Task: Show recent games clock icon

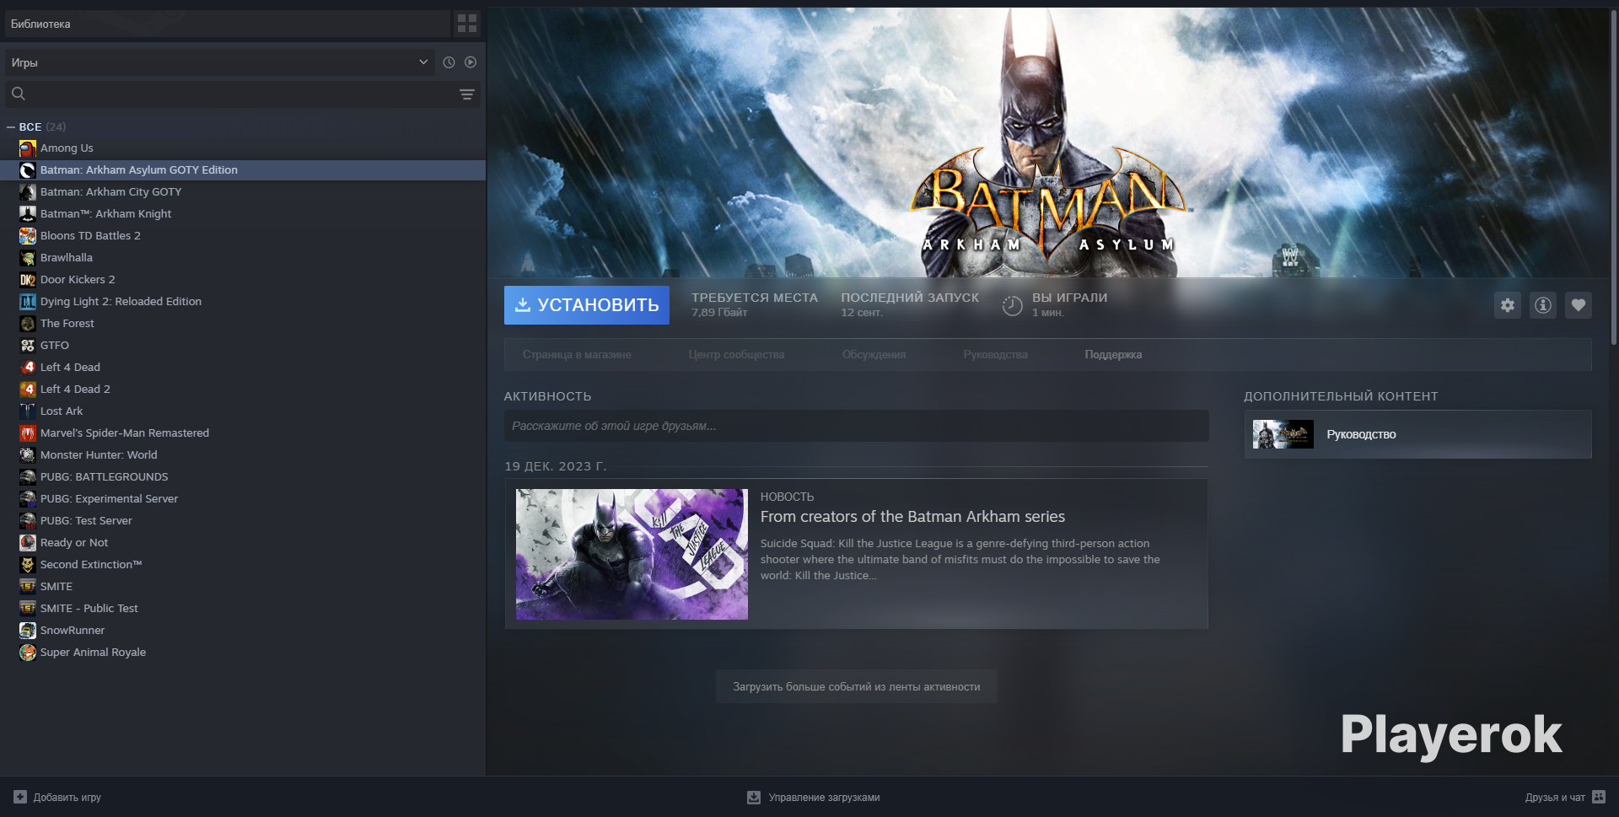Action: click(449, 62)
